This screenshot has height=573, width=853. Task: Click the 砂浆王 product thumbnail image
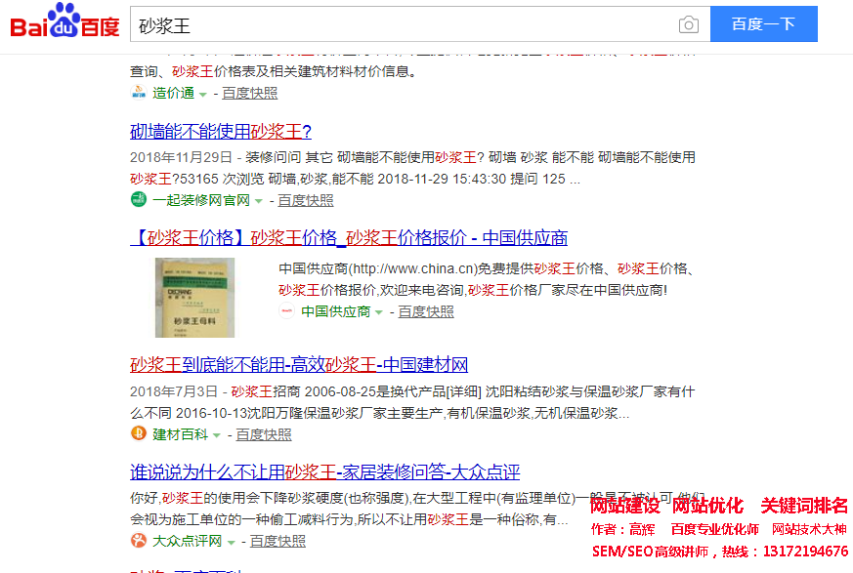(x=194, y=298)
